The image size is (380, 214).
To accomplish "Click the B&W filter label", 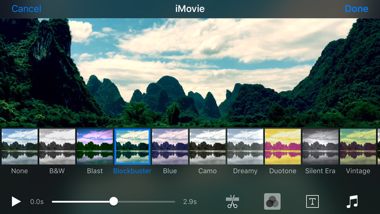I will (x=57, y=171).
